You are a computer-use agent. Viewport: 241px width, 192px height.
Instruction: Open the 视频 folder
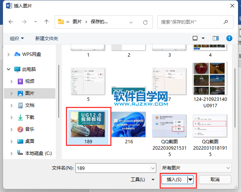26,81
